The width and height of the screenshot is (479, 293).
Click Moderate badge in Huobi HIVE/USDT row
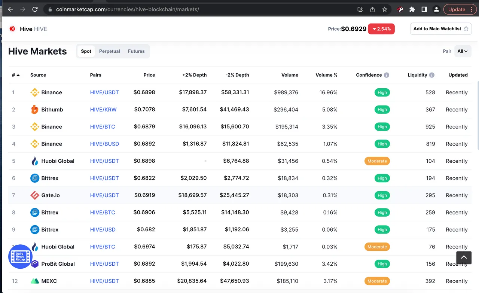[x=377, y=161]
